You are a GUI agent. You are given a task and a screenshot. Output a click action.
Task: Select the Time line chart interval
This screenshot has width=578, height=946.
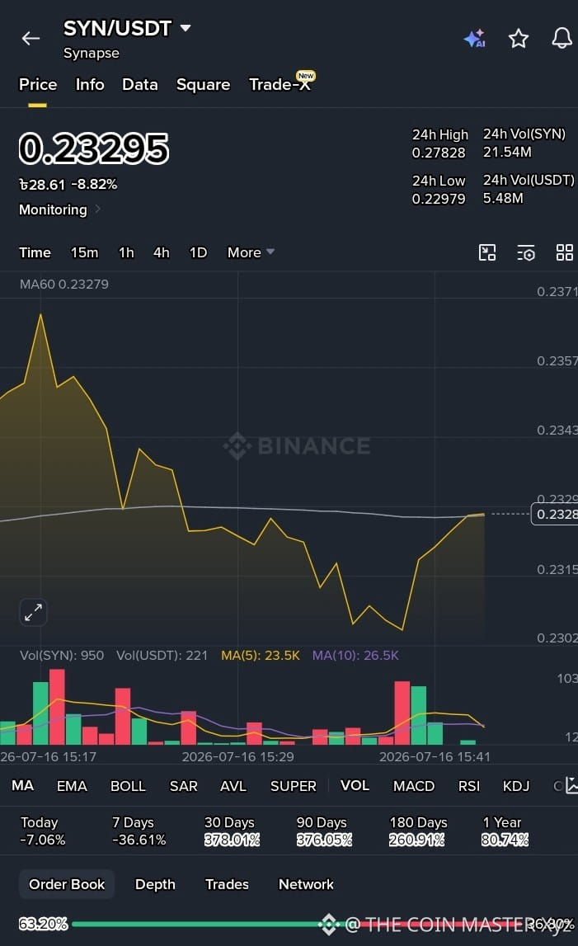coord(35,252)
